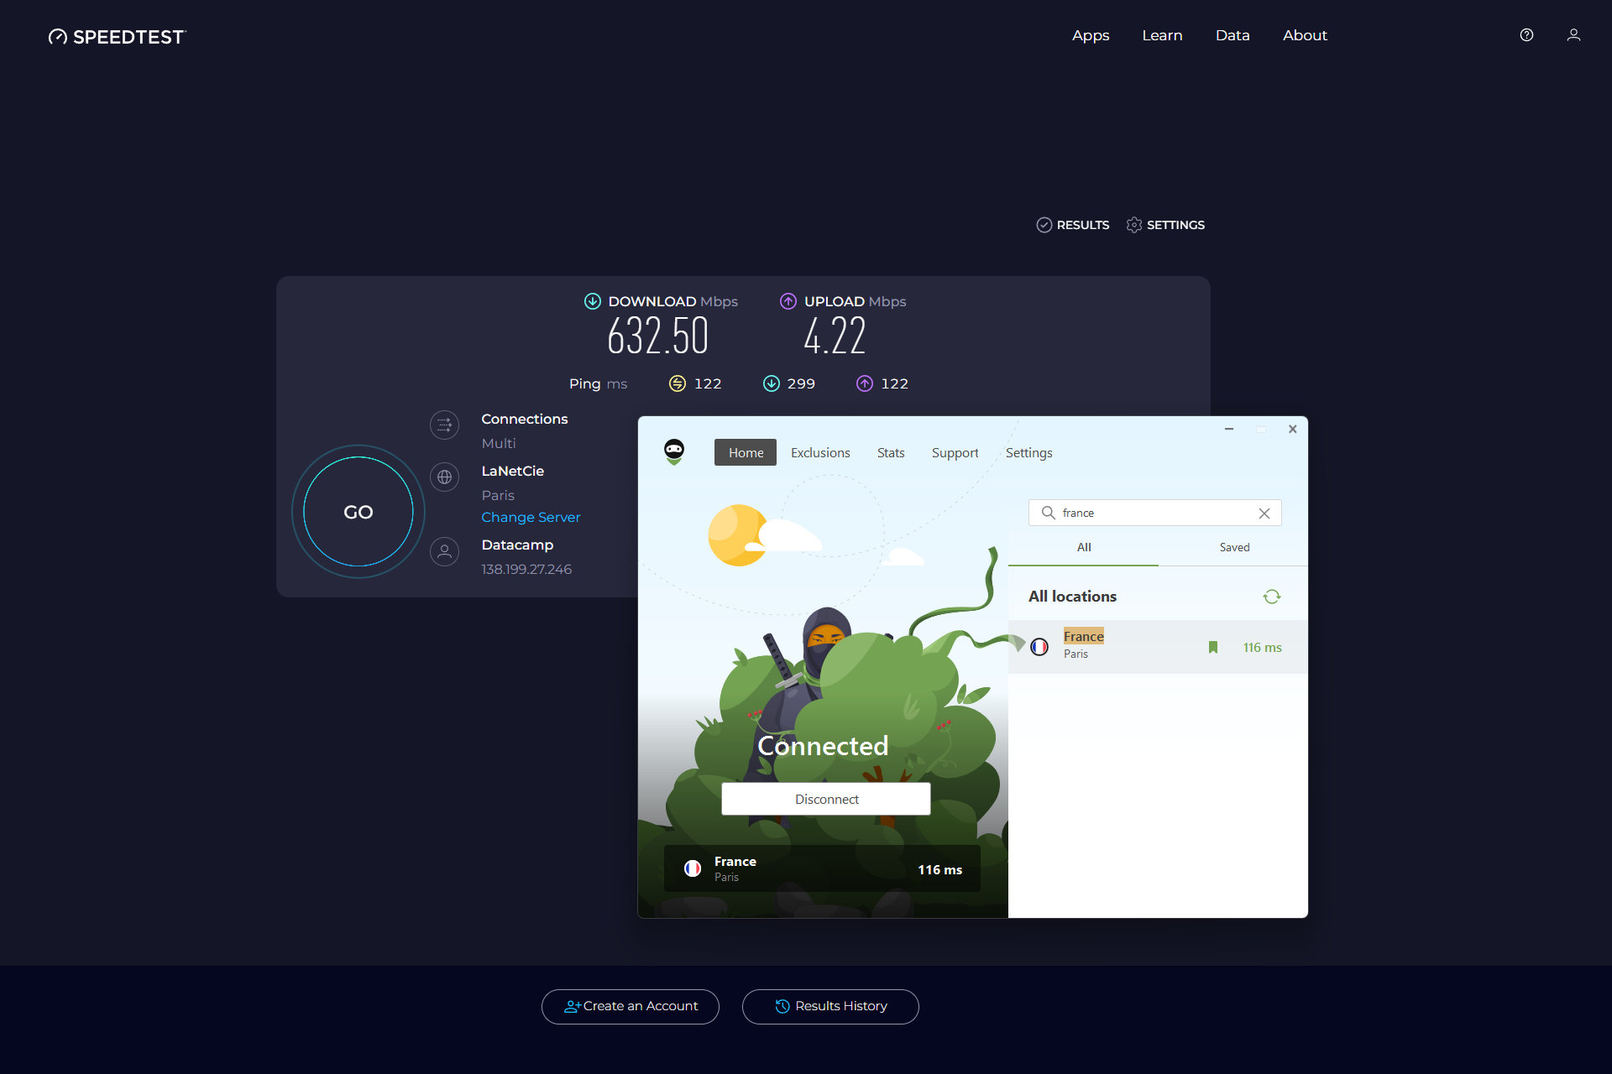Screen dimensions: 1612x1074
Task: Click the refresh/sync icon in All locations
Action: point(1270,596)
